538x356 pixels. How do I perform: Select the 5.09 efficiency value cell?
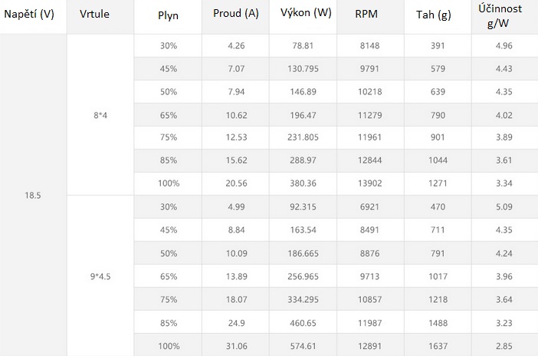[504, 206]
